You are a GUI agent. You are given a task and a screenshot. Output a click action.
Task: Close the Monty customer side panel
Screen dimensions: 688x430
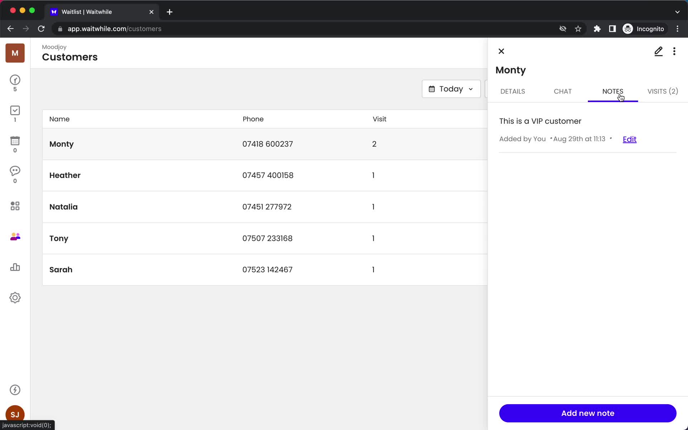[501, 51]
